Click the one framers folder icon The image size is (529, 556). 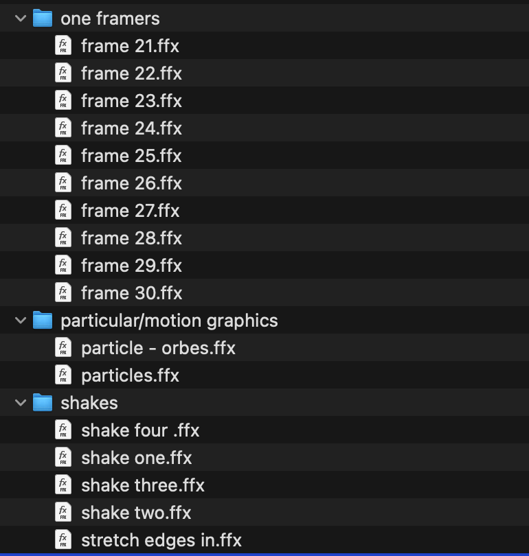pos(43,18)
